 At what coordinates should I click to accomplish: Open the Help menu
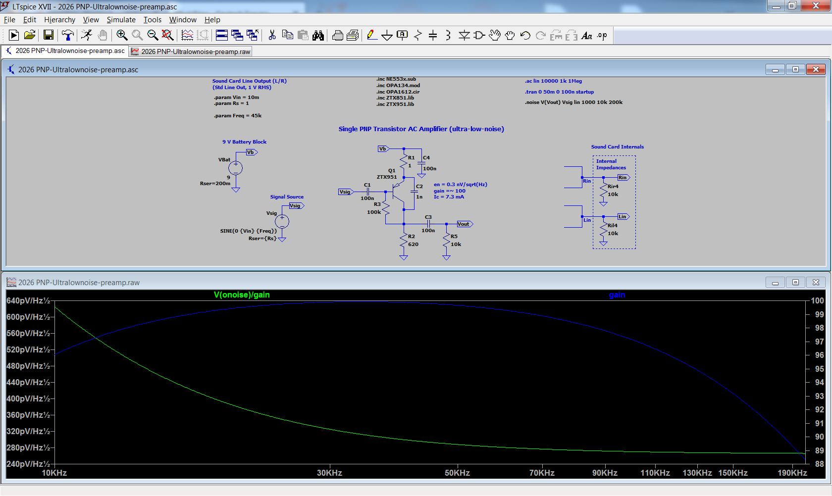(x=212, y=20)
